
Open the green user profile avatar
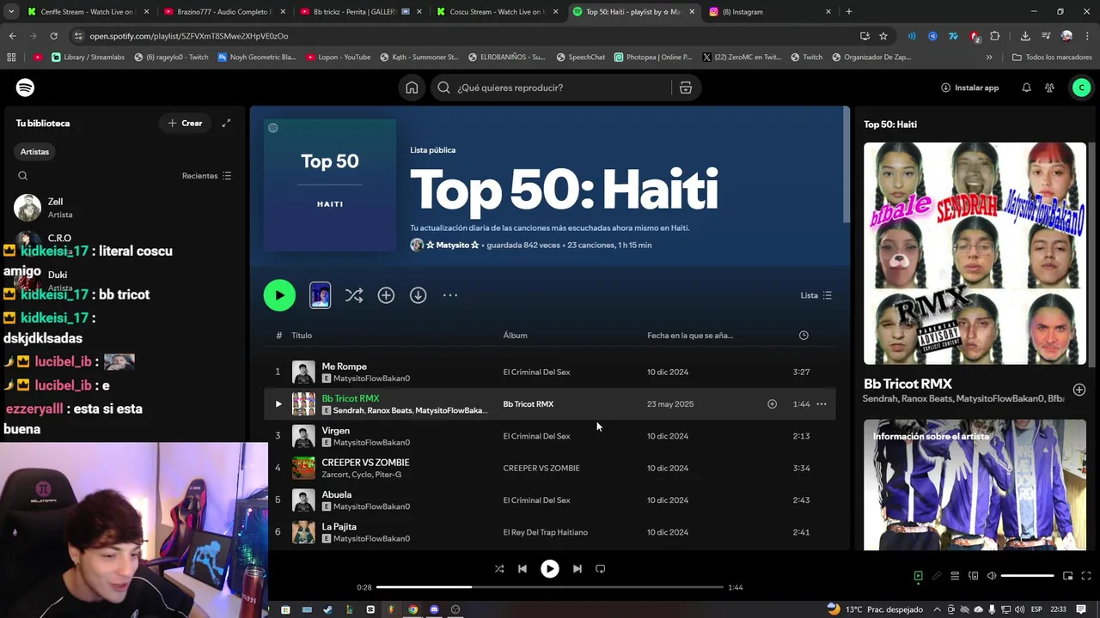point(1081,88)
